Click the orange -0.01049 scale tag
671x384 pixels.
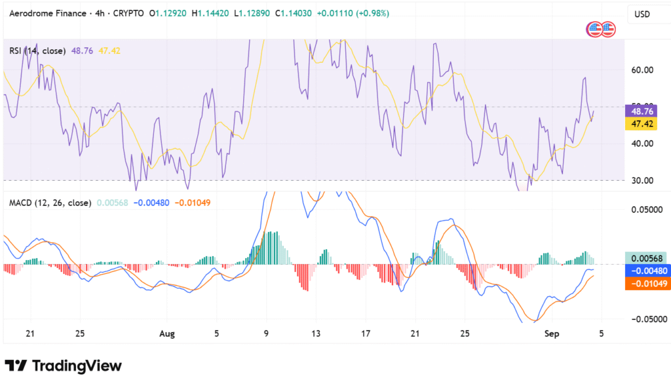(648, 283)
